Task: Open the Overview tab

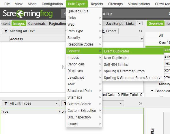Action: tap(156, 23)
